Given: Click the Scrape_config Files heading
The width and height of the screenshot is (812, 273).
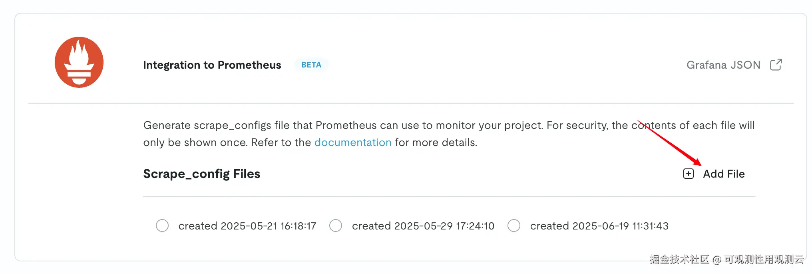Looking at the screenshot, I should (202, 174).
